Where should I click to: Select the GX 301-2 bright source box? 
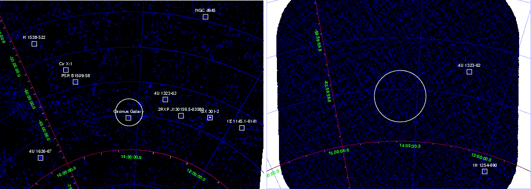[210, 118]
